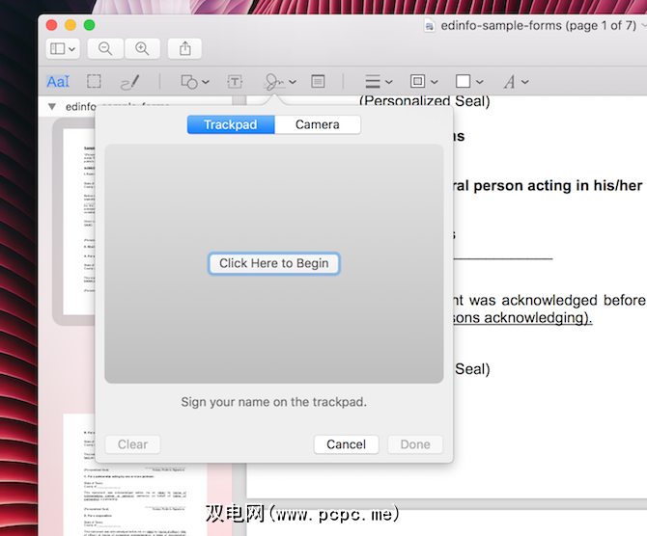
Task: Click the Done button
Action: (415, 444)
